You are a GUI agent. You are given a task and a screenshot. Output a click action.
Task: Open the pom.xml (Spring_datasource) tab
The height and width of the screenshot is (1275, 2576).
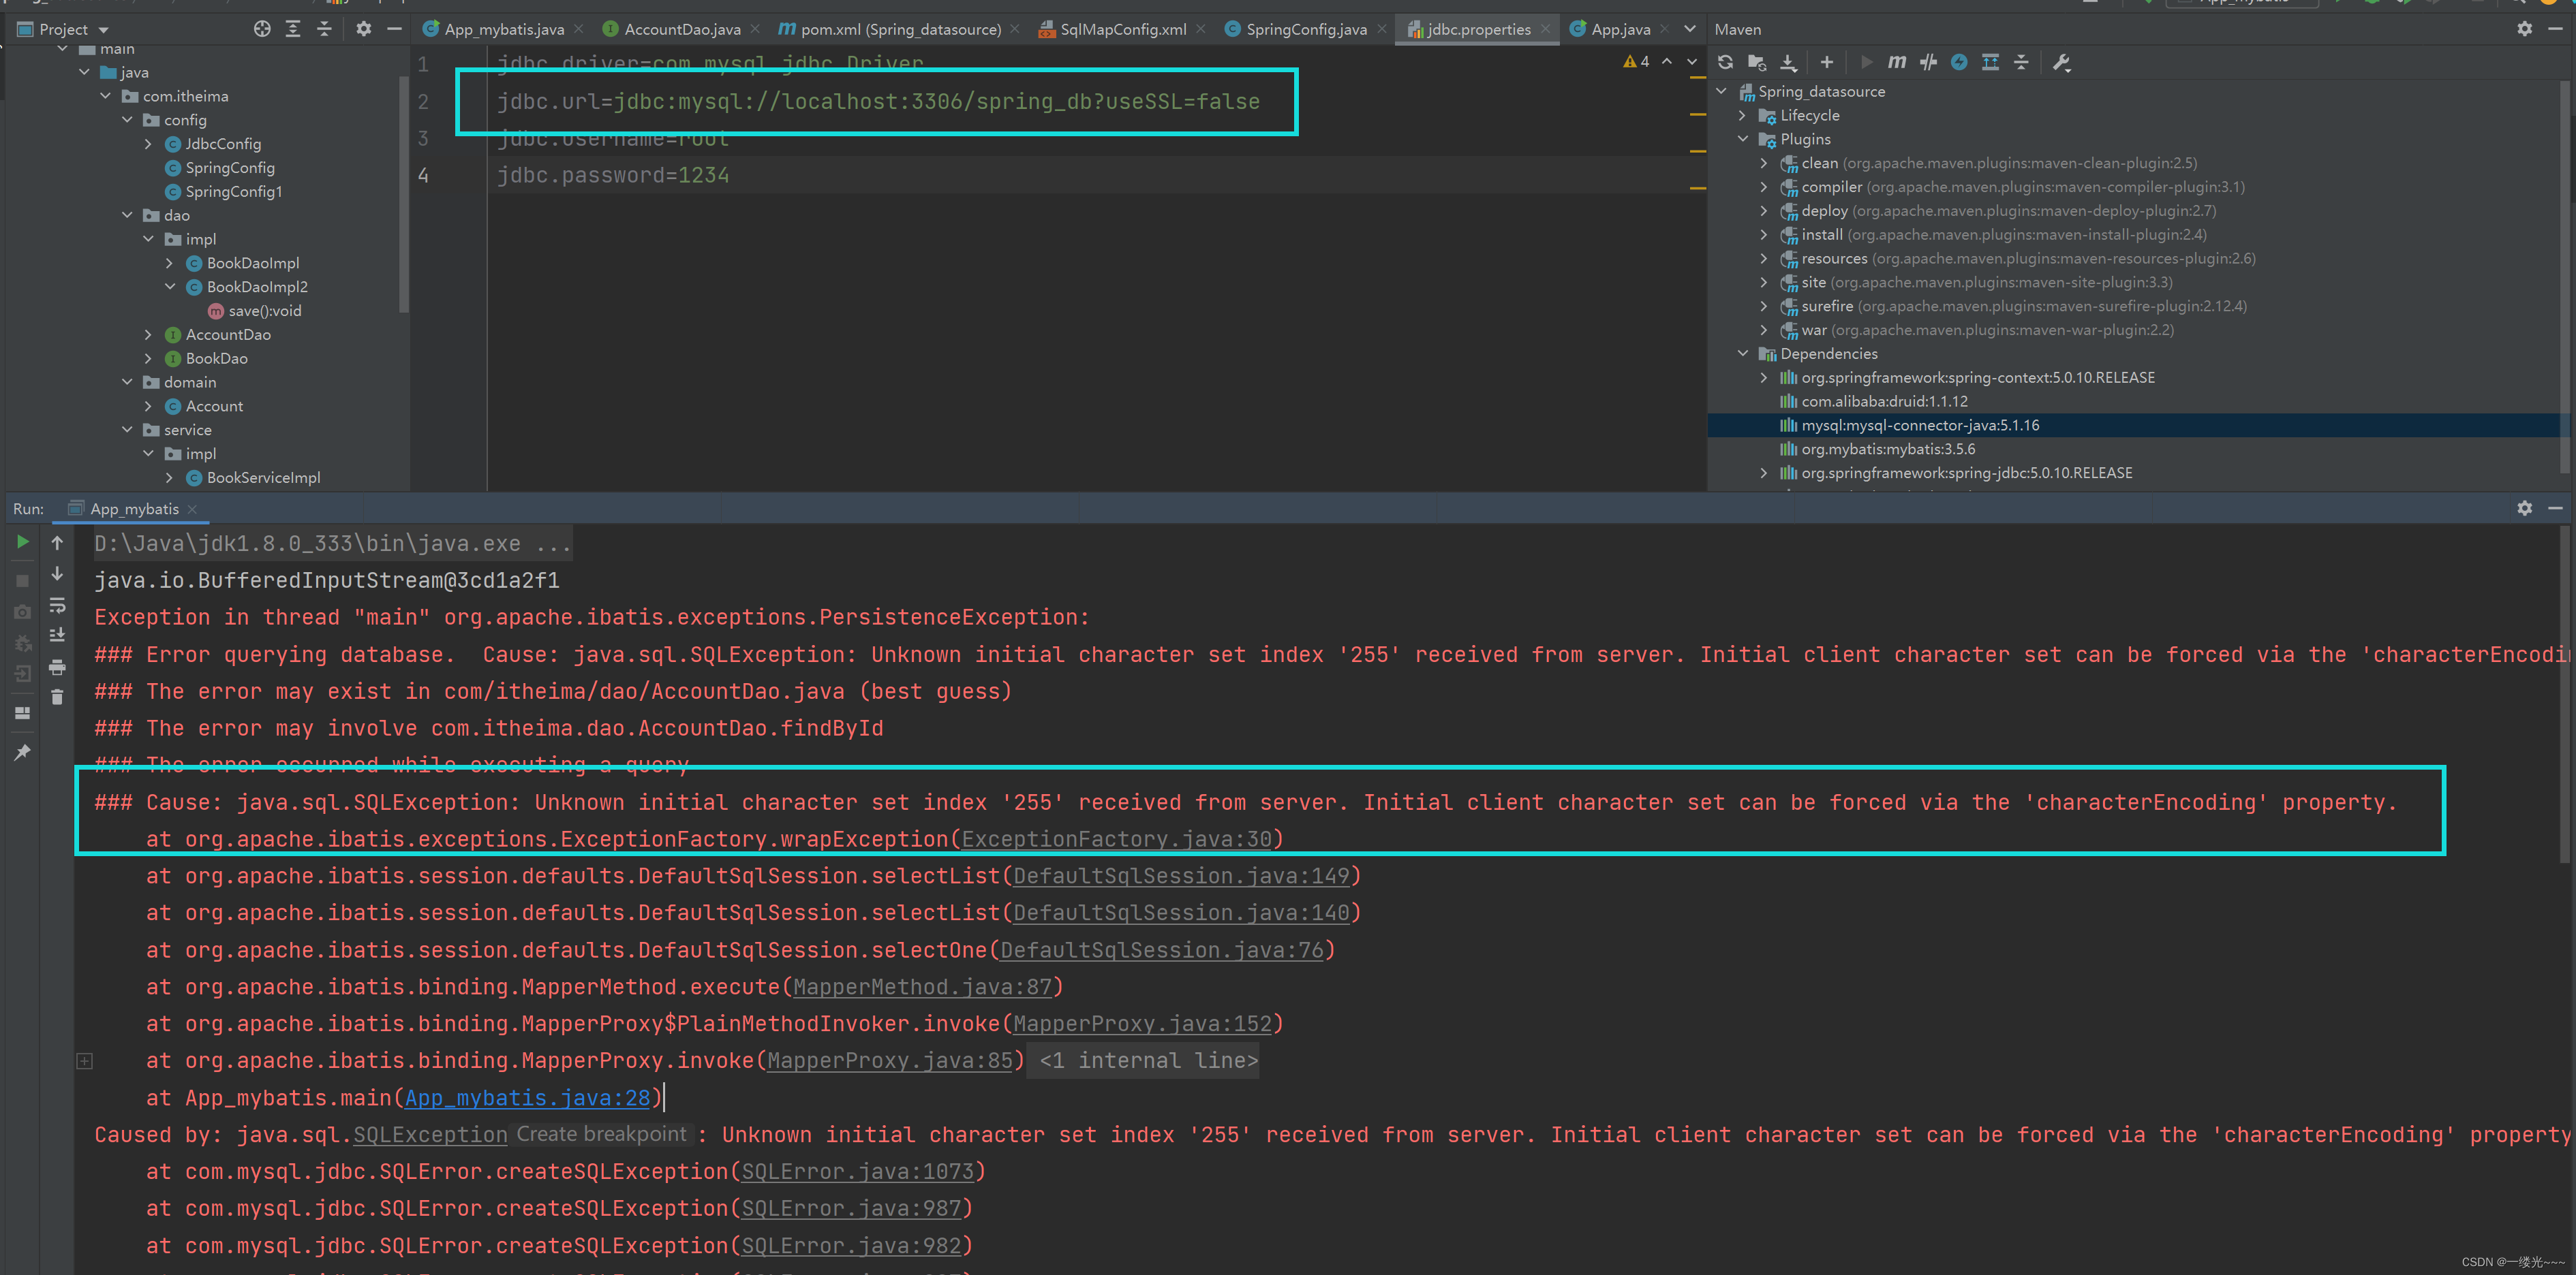pos(899,29)
